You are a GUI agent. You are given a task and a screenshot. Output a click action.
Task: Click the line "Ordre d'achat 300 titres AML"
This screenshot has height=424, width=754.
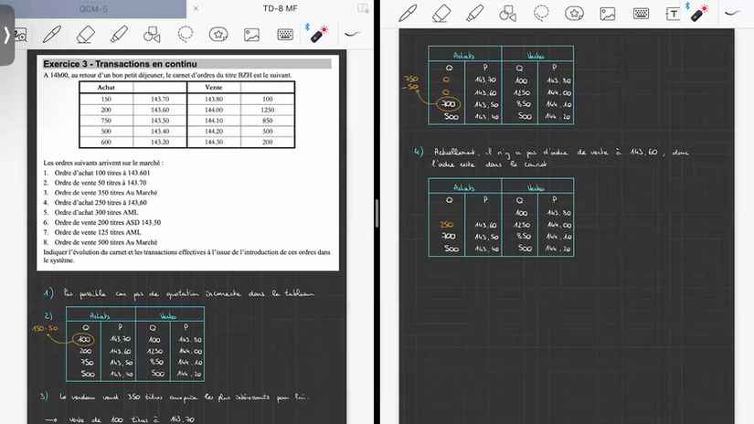tap(96, 212)
